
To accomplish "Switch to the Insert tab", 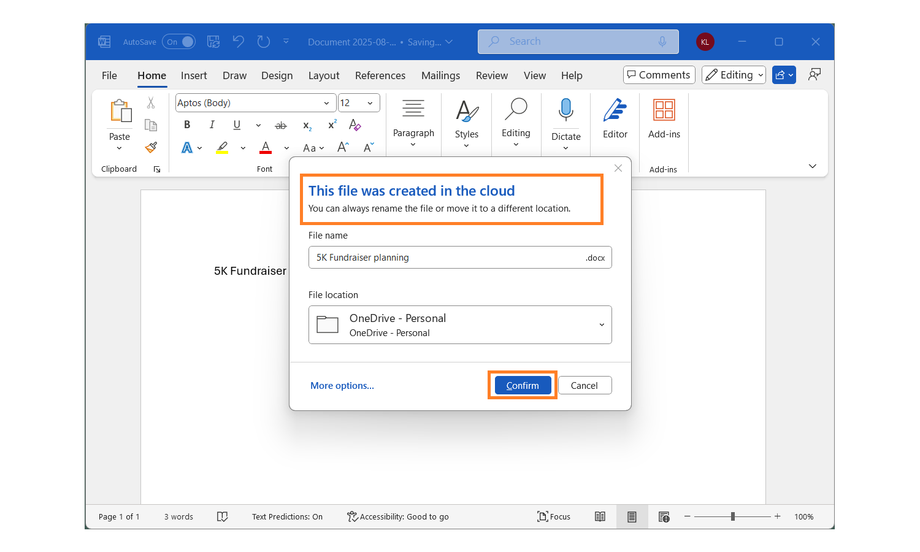I will (194, 75).
